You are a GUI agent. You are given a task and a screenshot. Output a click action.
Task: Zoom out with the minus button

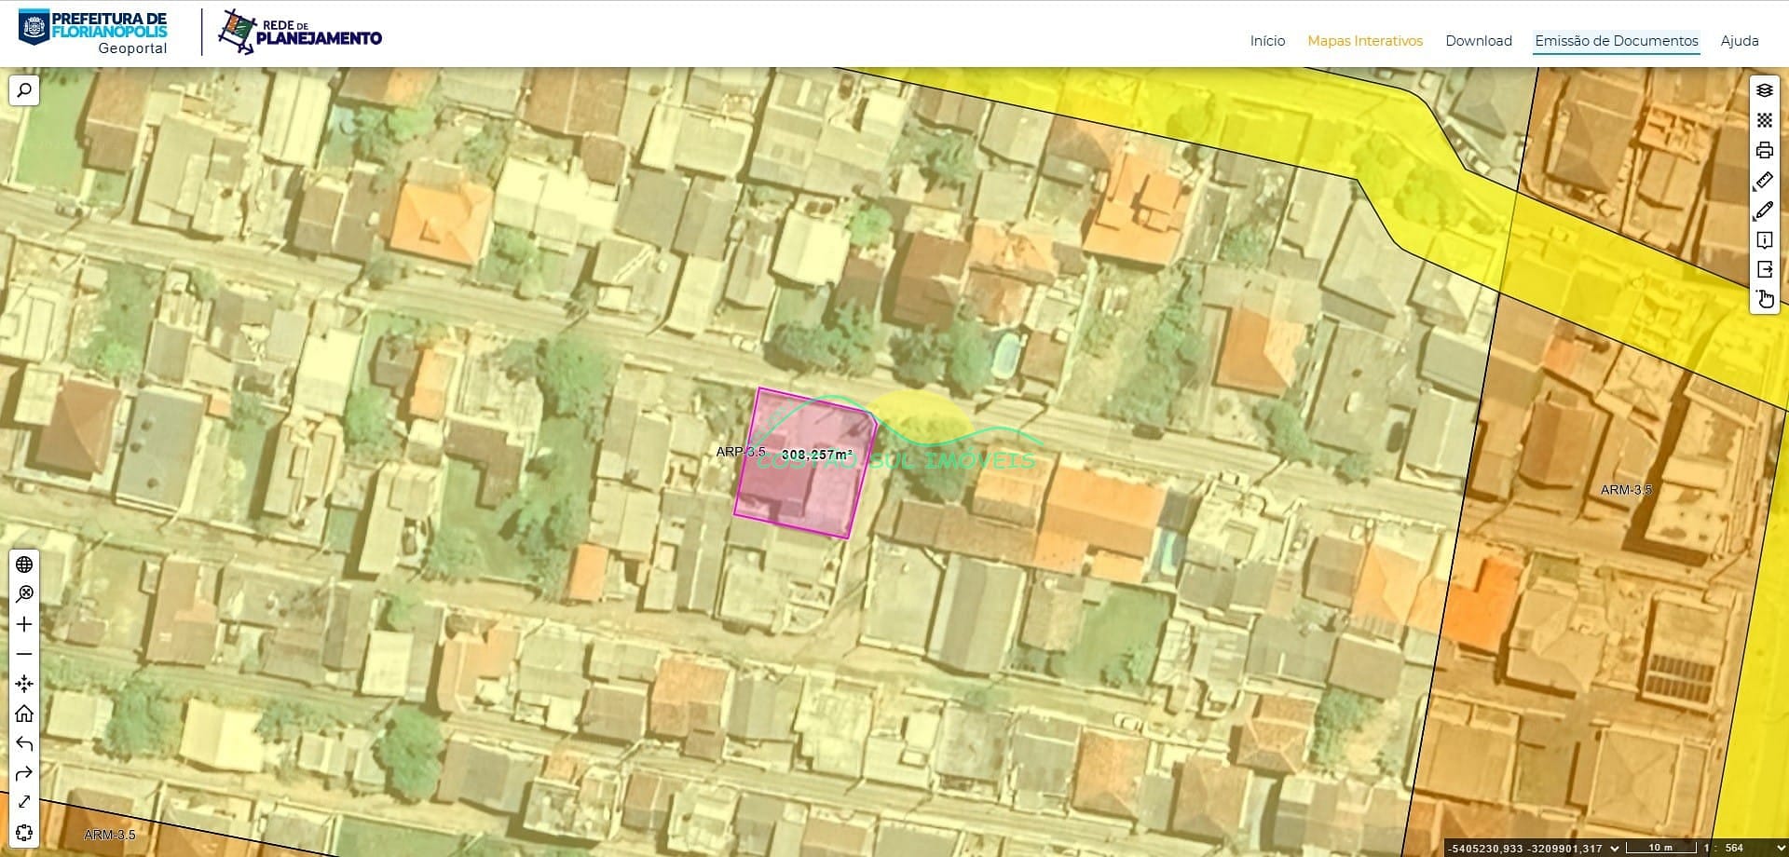tap(24, 654)
